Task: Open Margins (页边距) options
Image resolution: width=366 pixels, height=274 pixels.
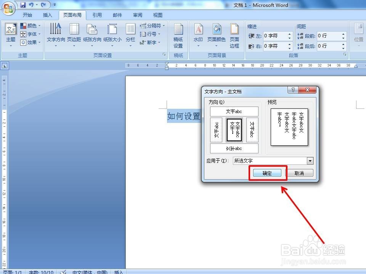Action: (74, 35)
